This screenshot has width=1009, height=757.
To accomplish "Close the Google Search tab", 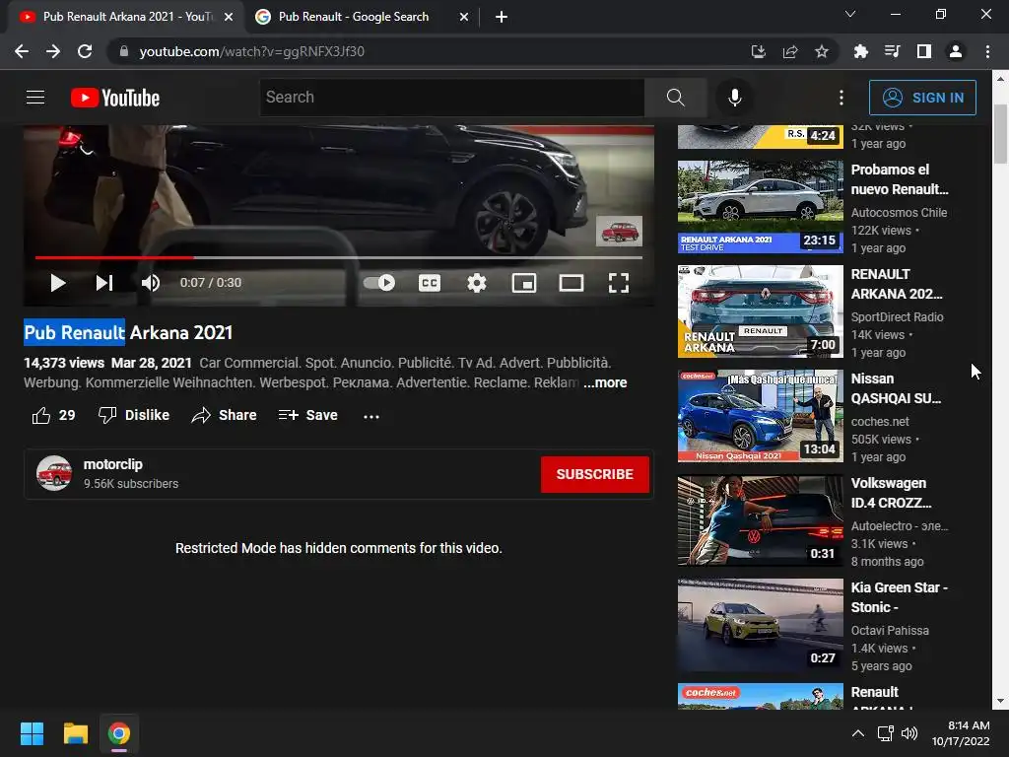I will coord(464,17).
